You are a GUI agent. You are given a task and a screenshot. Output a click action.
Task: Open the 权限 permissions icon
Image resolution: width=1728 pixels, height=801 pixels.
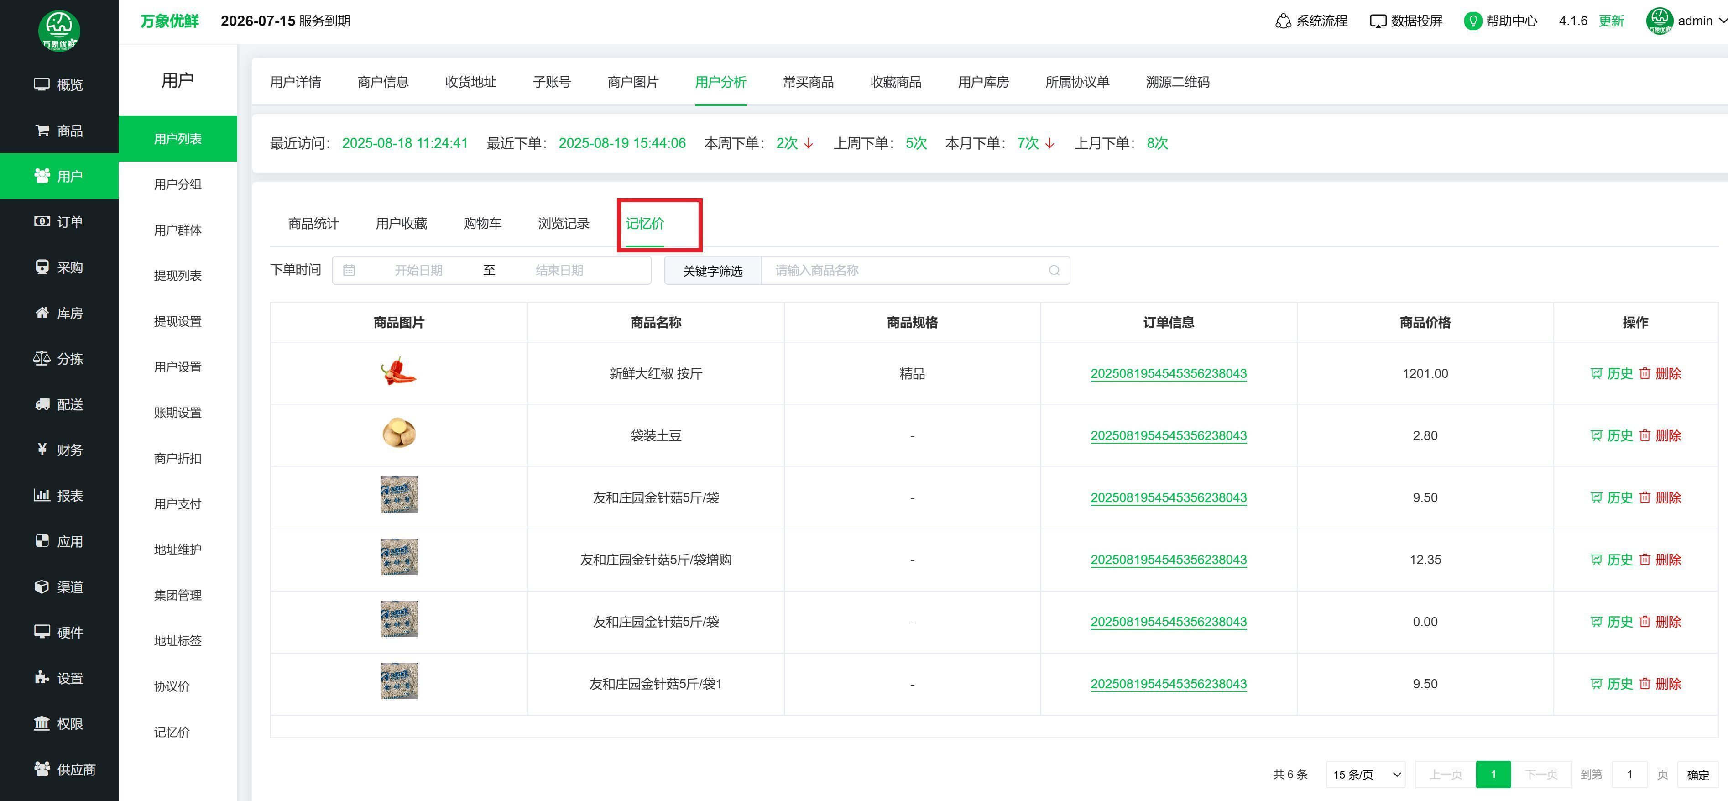42,723
